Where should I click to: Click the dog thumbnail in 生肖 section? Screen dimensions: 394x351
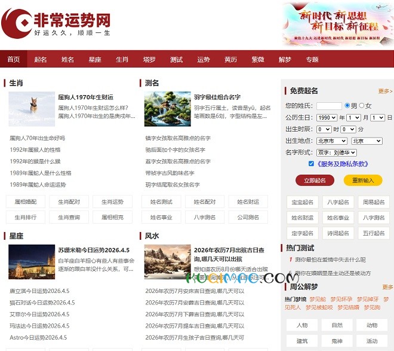coord(32,109)
